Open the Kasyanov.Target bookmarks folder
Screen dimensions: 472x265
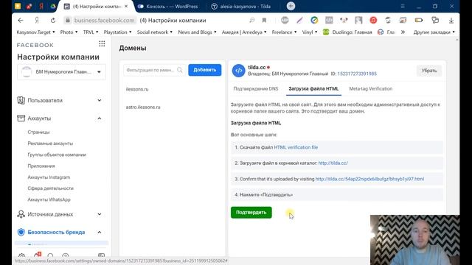click(35, 32)
